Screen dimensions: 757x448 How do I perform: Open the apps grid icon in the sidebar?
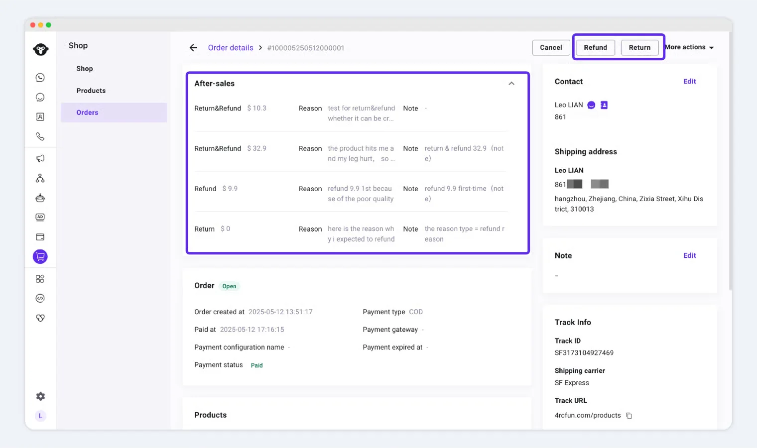point(40,279)
